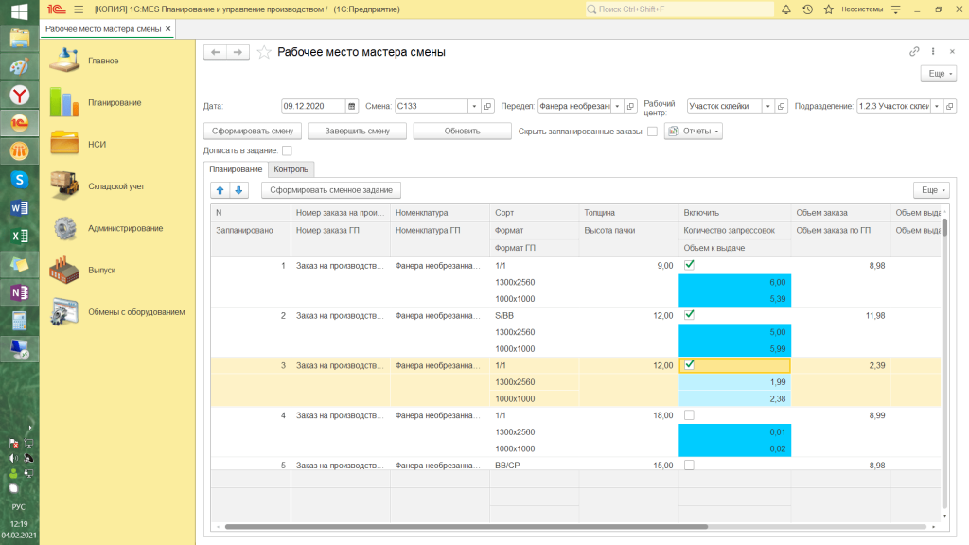Open НСИ section
The image size is (969, 545).
97,145
